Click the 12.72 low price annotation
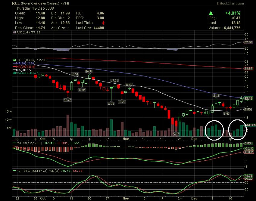The image size is (256, 201). tap(67, 100)
